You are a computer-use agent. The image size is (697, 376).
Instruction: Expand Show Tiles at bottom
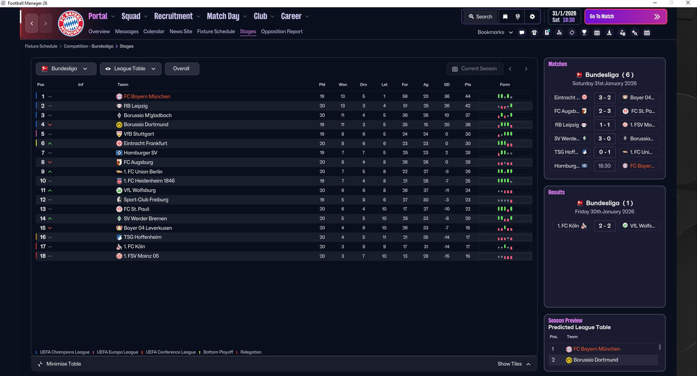click(514, 364)
